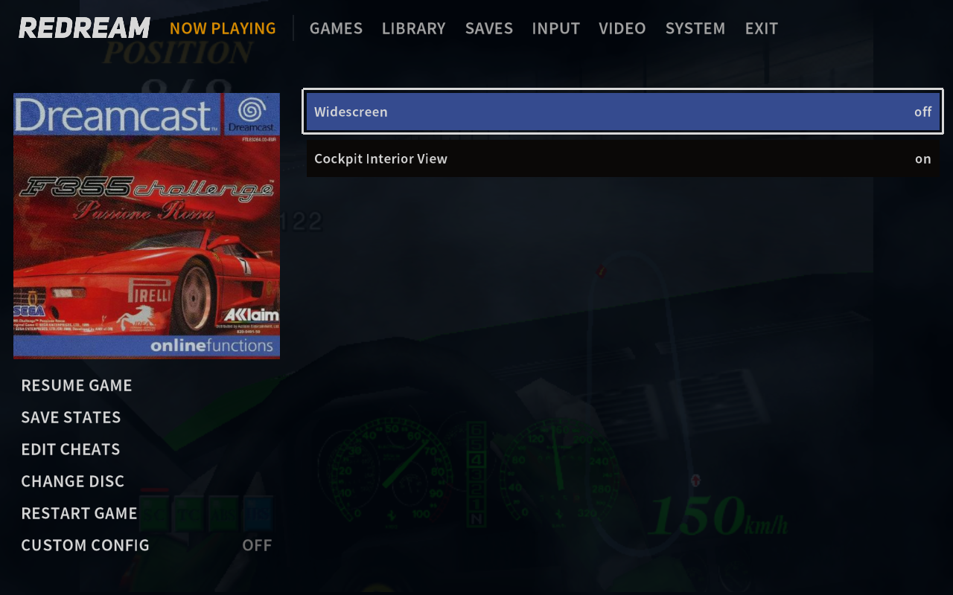Toggle the Widescreen cheat option
The width and height of the screenshot is (953, 595).
pos(622,112)
